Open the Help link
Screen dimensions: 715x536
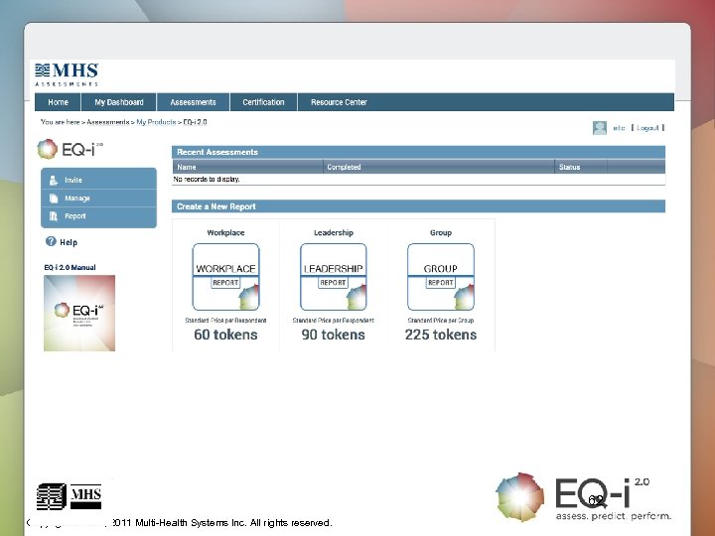pyautogui.click(x=69, y=242)
